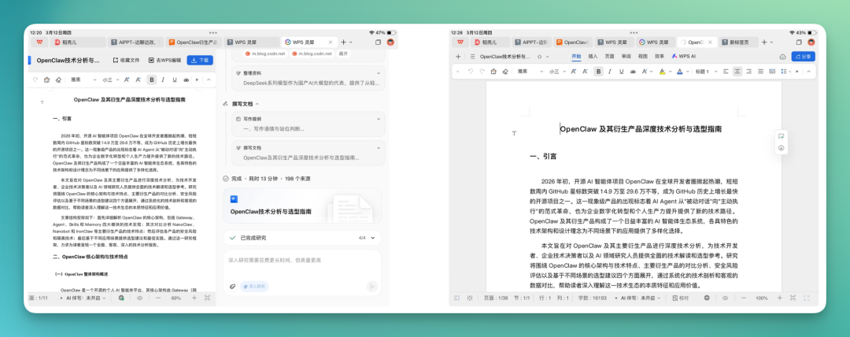Click the blue 下载 download button
850x337 pixels.
coord(200,61)
